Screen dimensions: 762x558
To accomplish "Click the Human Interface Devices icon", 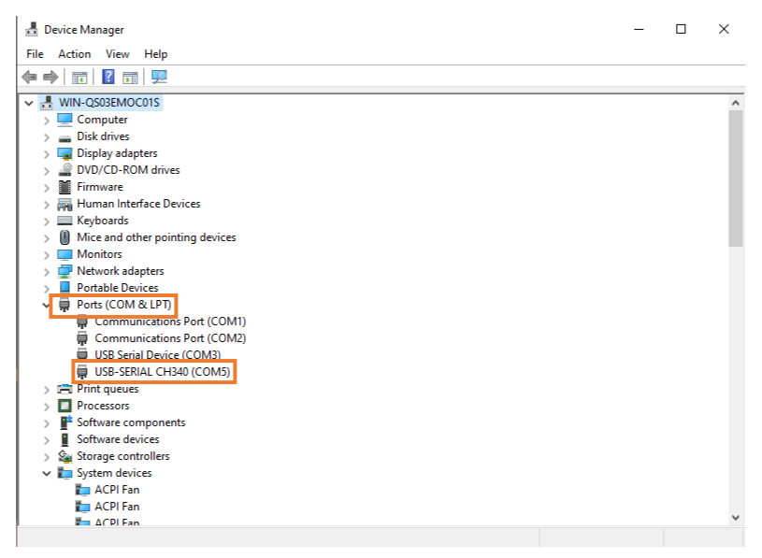I will coord(65,204).
